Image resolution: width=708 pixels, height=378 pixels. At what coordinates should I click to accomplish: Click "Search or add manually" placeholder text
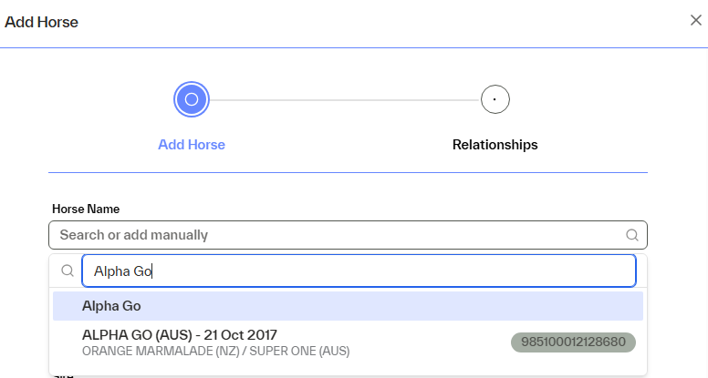(134, 235)
